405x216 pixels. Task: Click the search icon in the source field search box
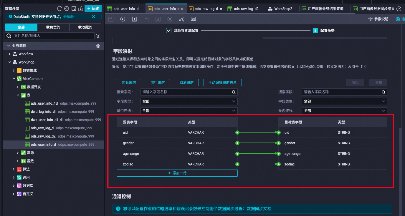point(234,92)
